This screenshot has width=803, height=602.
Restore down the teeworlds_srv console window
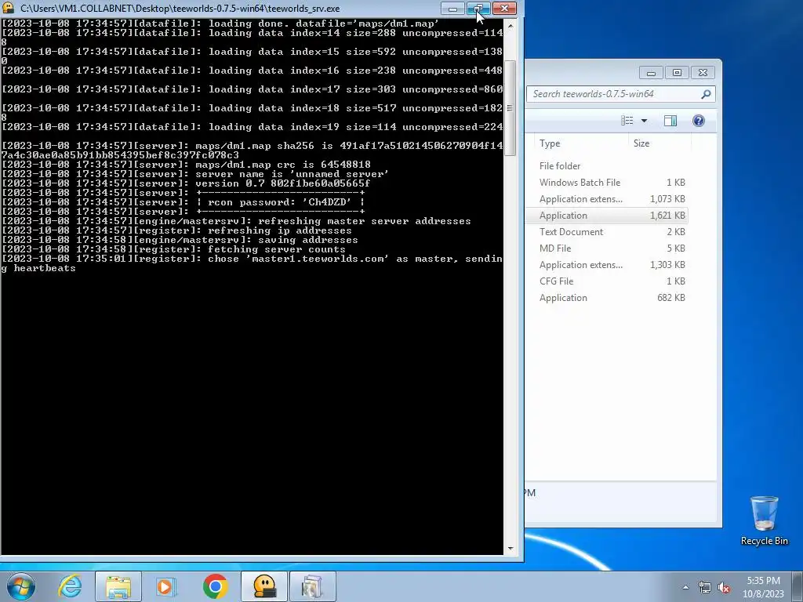click(478, 8)
